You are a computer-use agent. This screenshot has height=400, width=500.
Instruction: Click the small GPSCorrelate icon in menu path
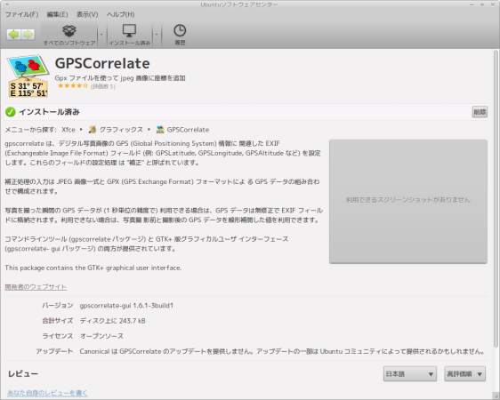pyautogui.click(x=160, y=130)
